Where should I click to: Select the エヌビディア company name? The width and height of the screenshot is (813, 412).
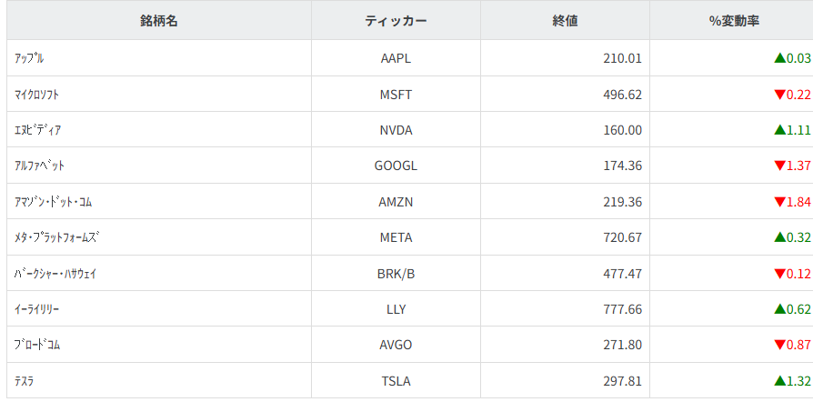pyautogui.click(x=38, y=130)
